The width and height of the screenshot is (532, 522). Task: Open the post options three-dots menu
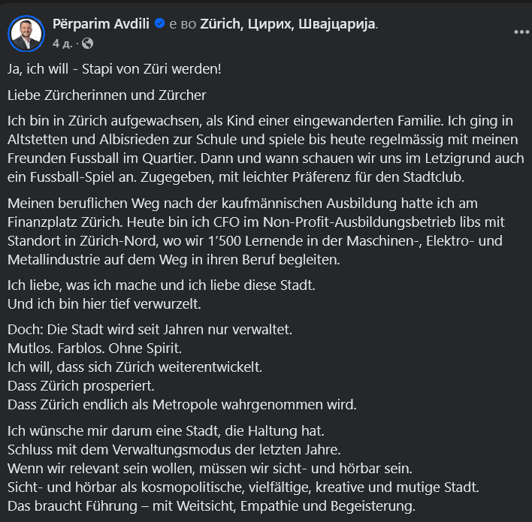click(521, 32)
